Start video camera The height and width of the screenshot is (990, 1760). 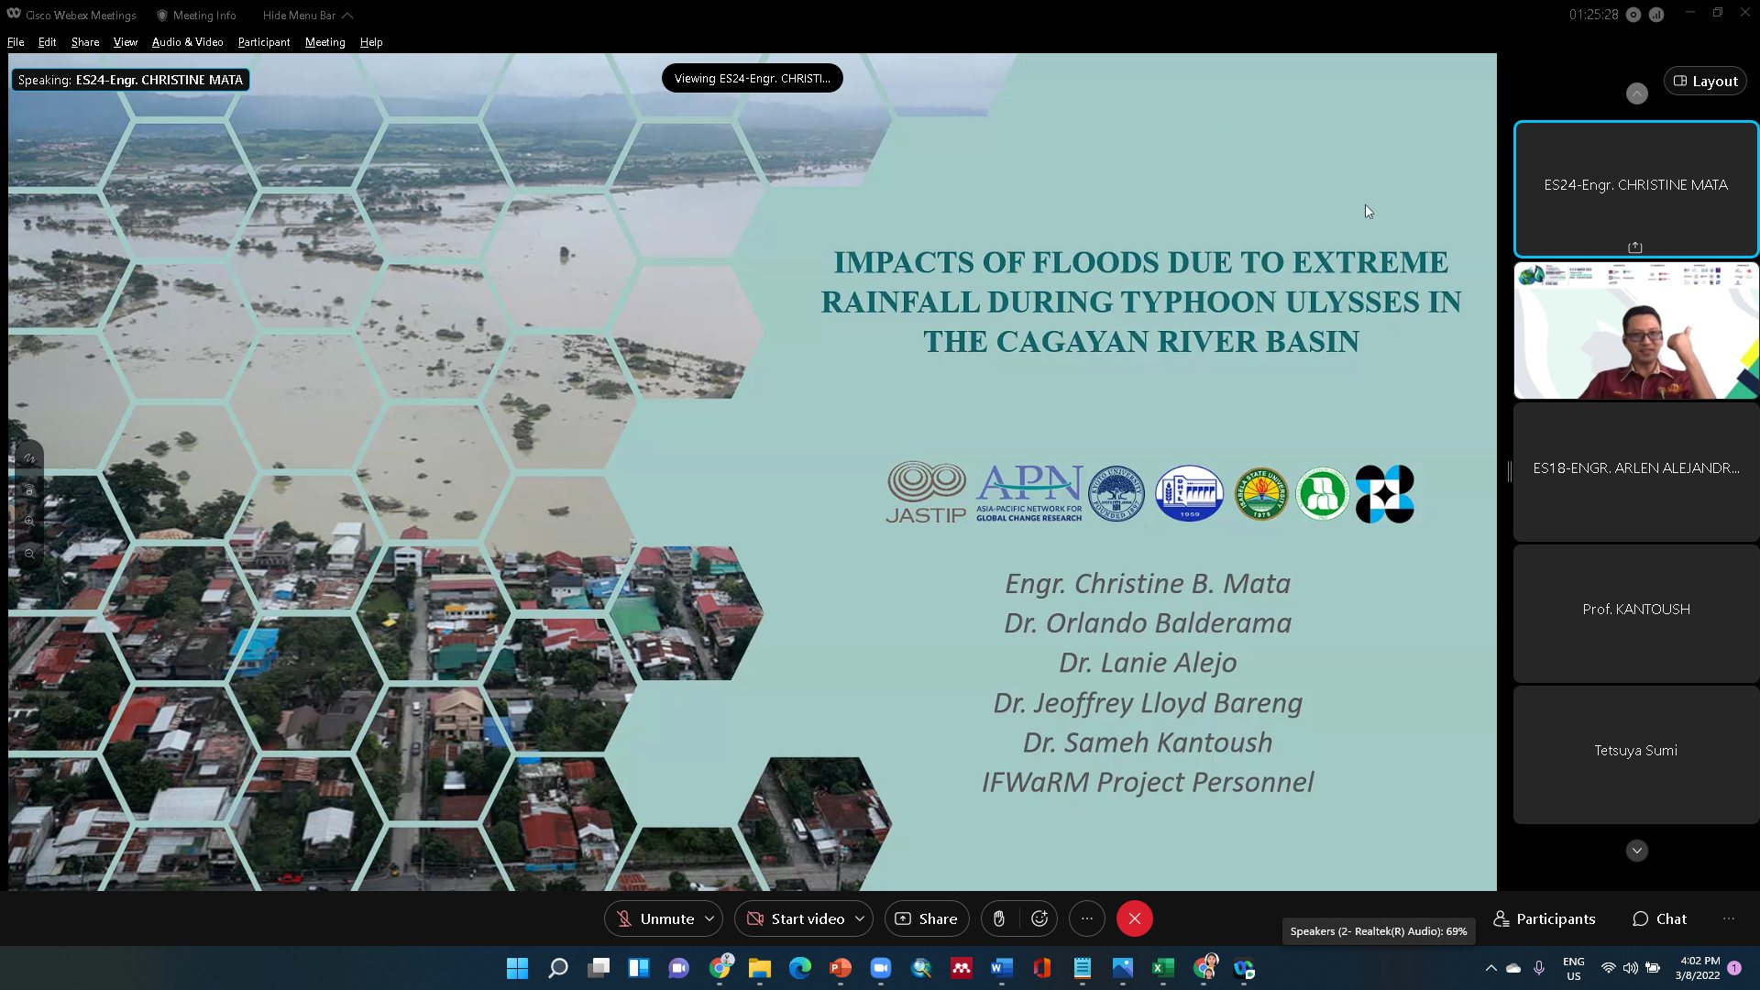(x=796, y=918)
